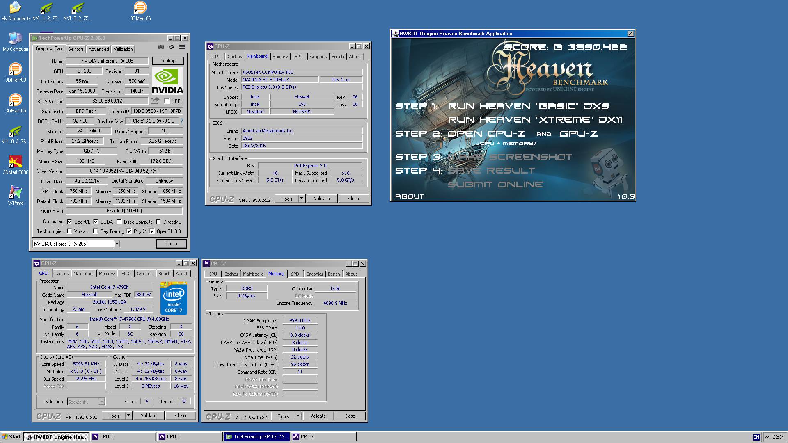The width and height of the screenshot is (788, 443).
Task: Toggle PhysX checkbox
Action: pos(129,231)
